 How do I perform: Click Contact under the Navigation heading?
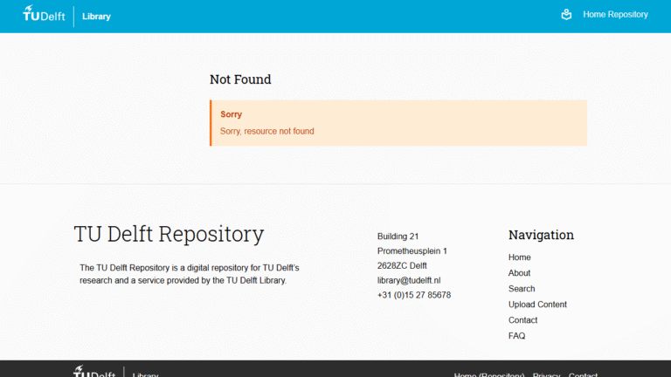pyautogui.click(x=522, y=320)
